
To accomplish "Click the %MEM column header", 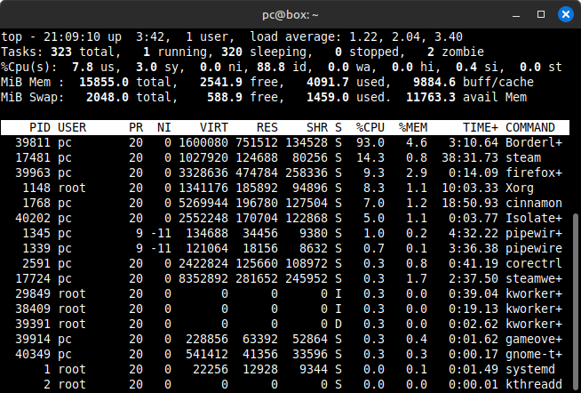I will tap(413, 127).
